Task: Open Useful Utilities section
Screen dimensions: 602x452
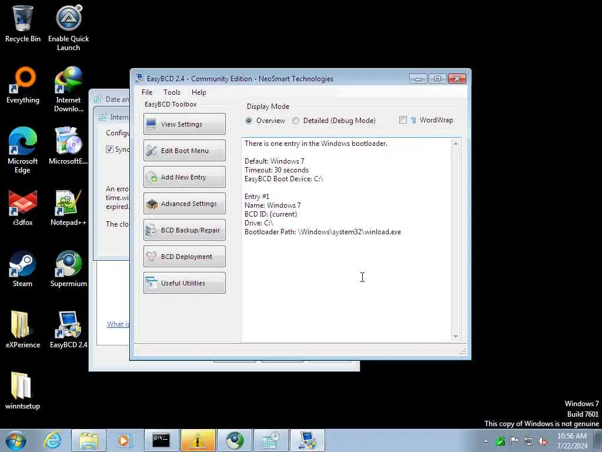Action: tap(184, 283)
